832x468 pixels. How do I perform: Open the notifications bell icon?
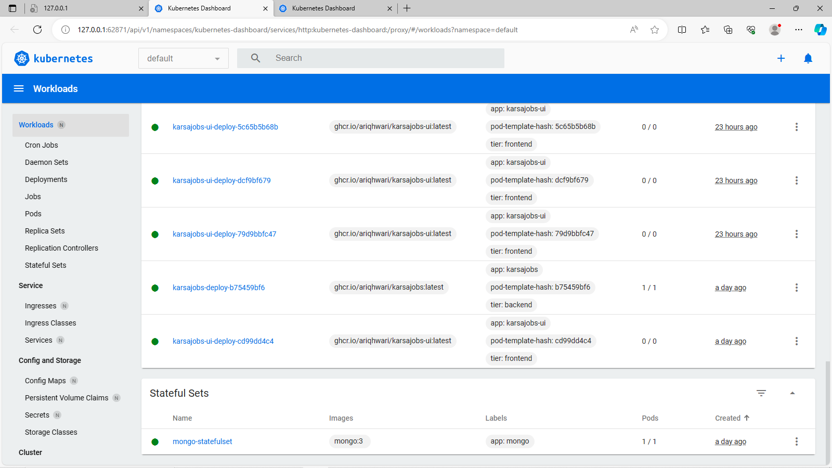pyautogui.click(x=808, y=58)
